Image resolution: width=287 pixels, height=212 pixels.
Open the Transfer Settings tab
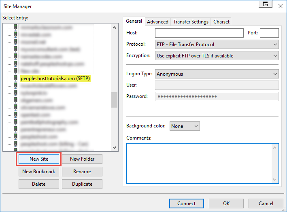point(191,22)
